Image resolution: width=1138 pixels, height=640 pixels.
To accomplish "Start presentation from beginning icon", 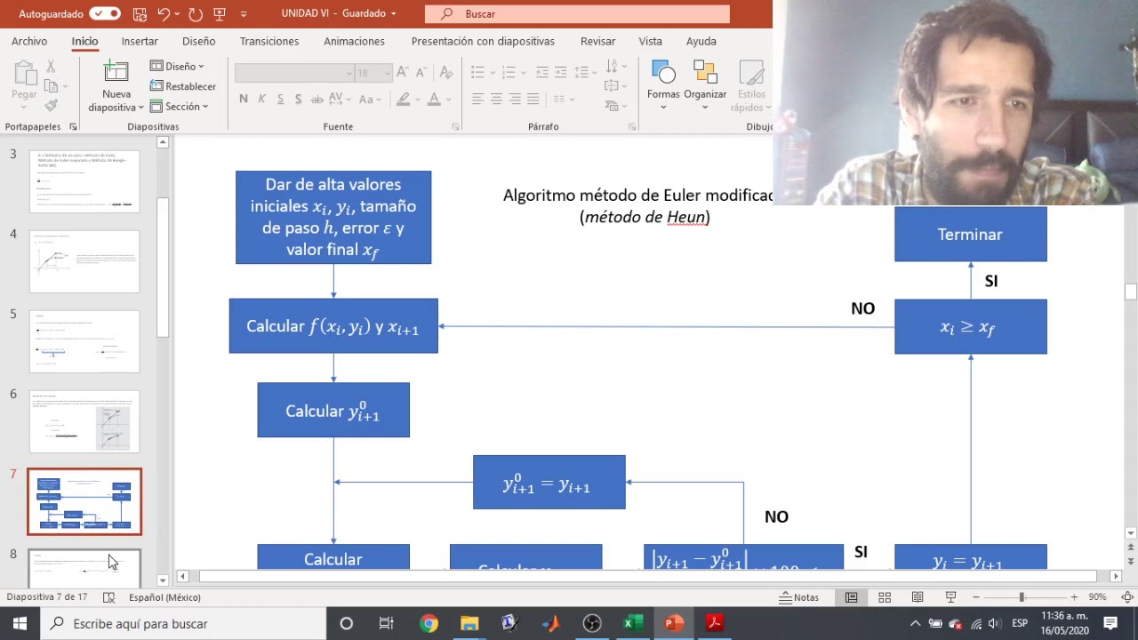I will pyautogui.click(x=220, y=13).
